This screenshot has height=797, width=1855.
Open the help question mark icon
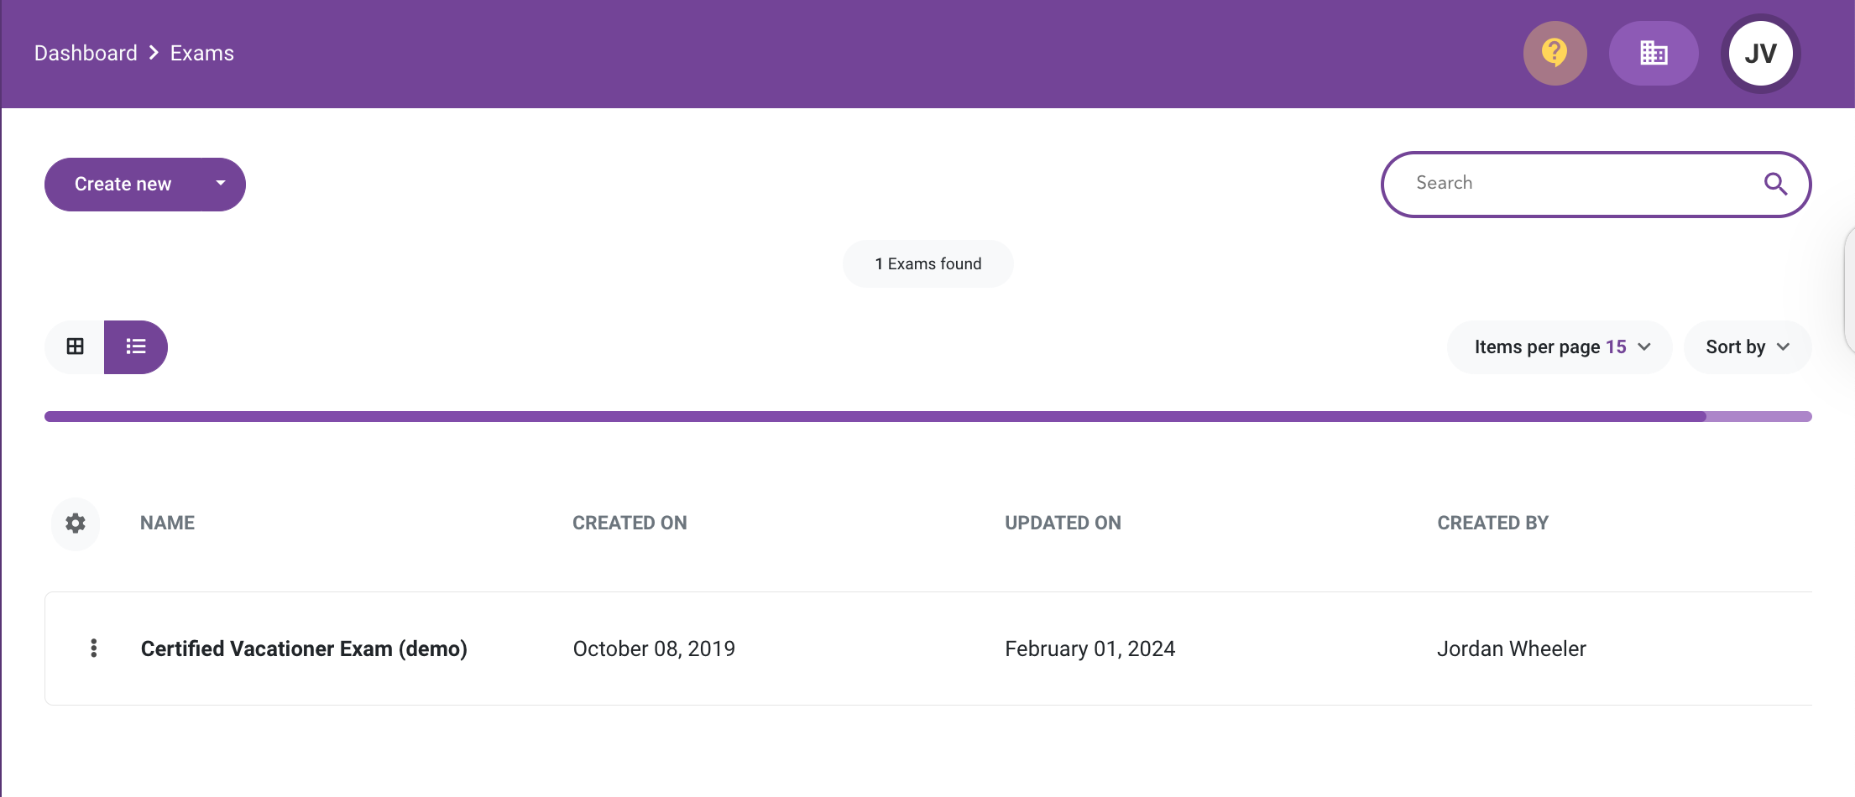point(1555,53)
